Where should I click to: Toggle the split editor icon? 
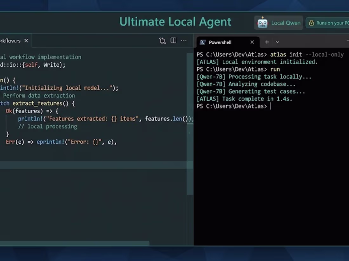coord(173,40)
